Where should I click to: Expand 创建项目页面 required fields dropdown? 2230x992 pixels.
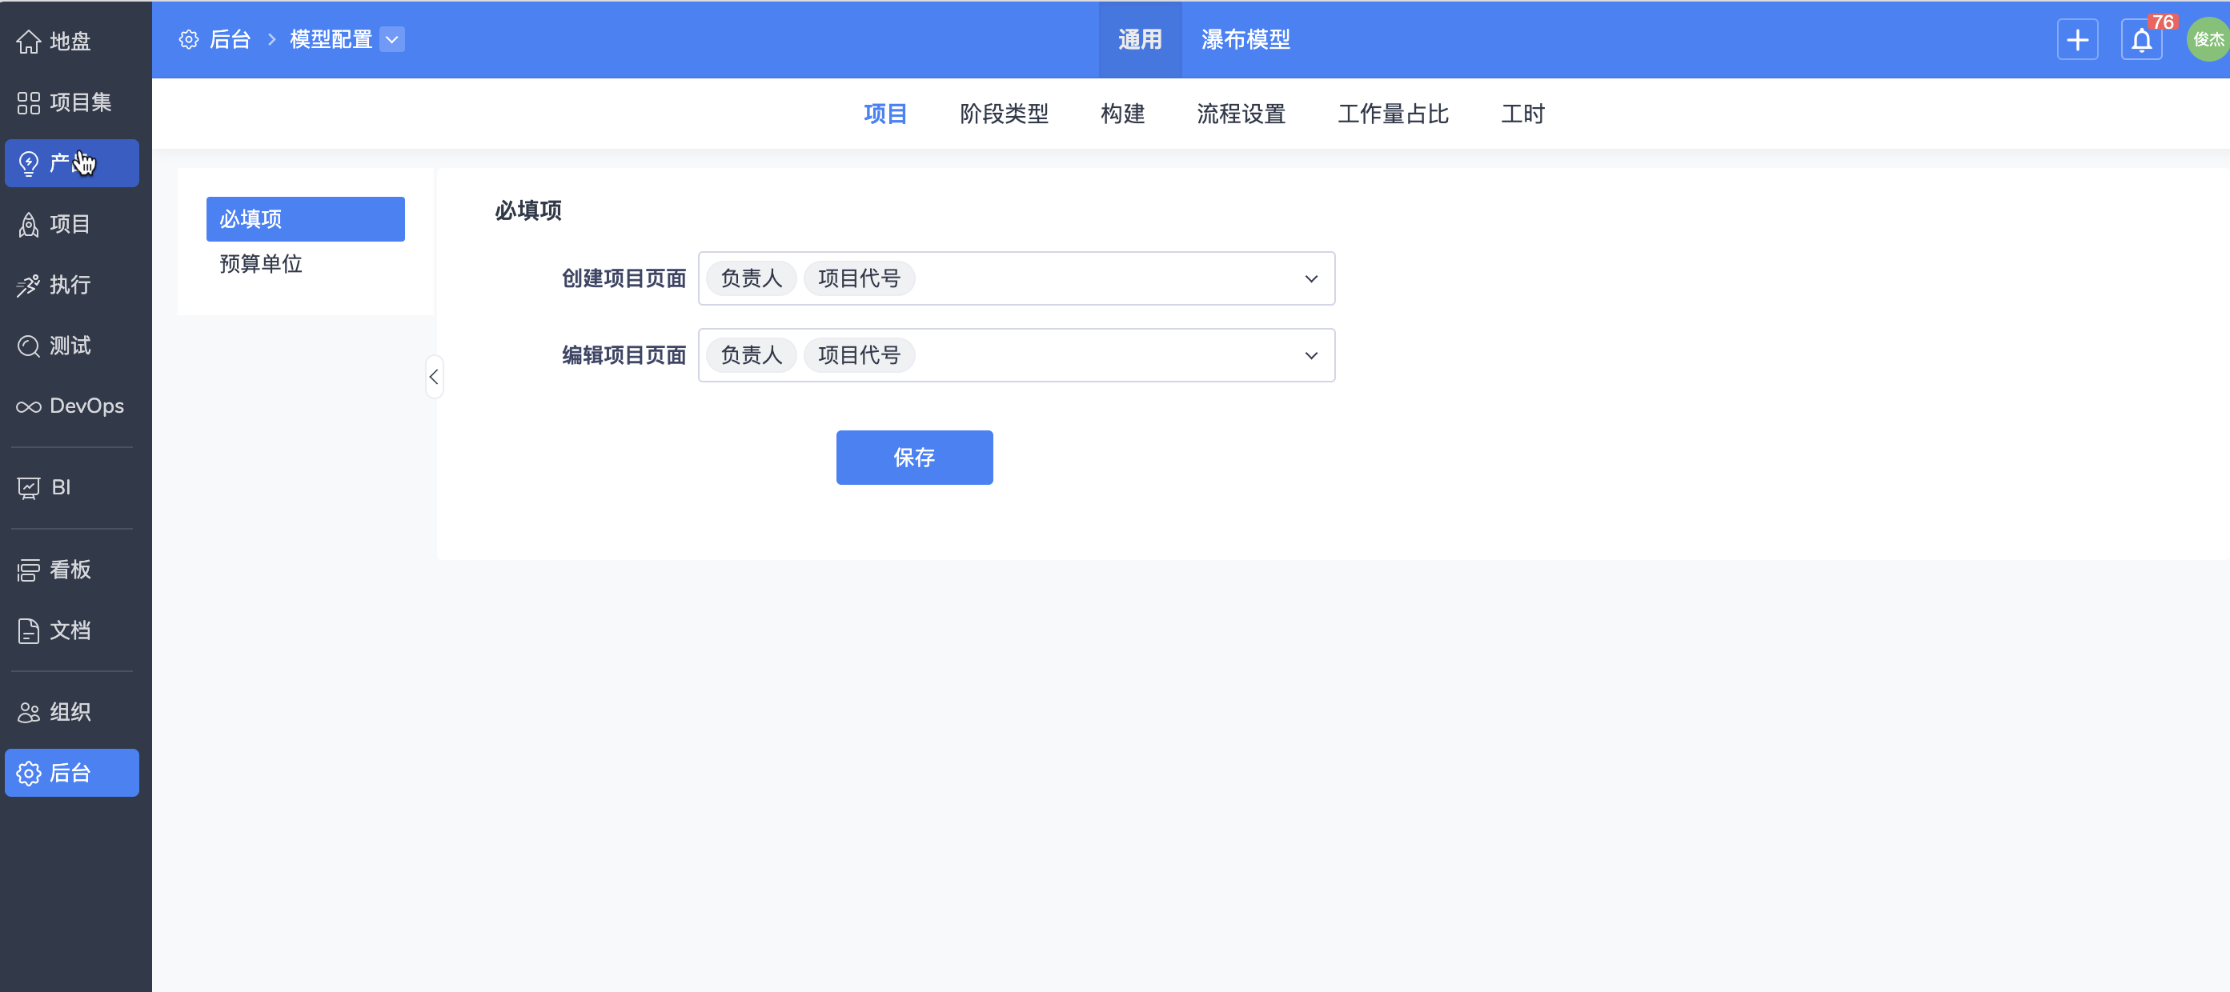[x=1310, y=278]
